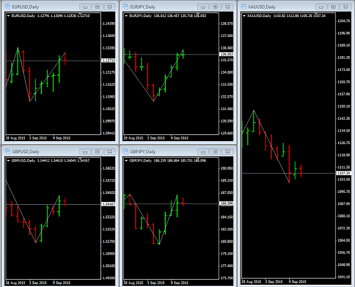355x287 pixels.
Task: Maximize the GBPJPY,Daily chart window
Action: point(215,151)
